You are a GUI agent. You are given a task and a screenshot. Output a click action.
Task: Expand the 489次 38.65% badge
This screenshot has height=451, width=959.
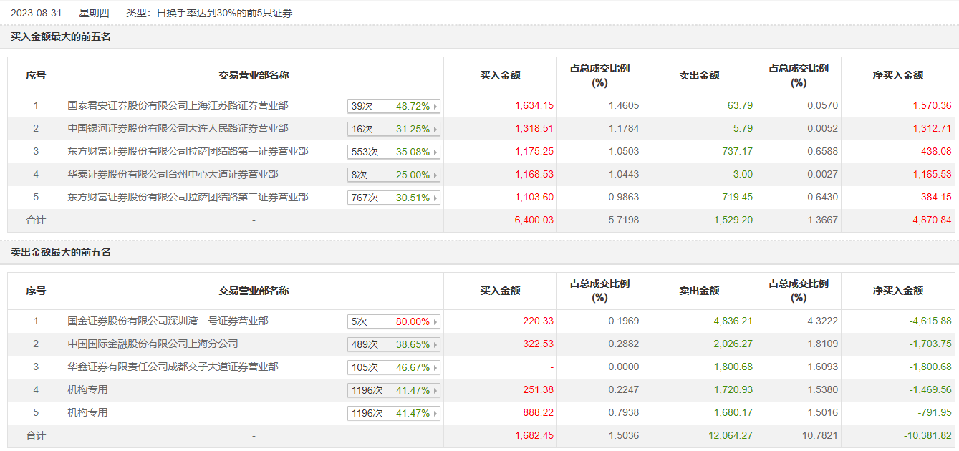click(x=394, y=344)
